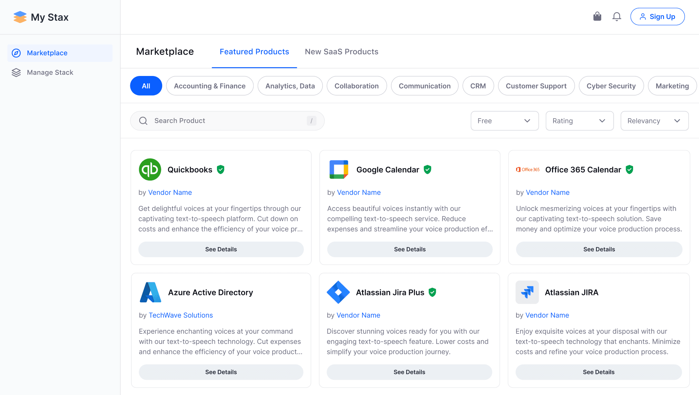Click the Office 365 Calendar title

click(583, 170)
